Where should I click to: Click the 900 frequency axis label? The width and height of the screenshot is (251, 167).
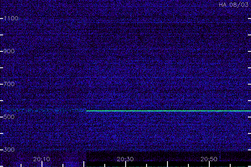(x=9, y=51)
